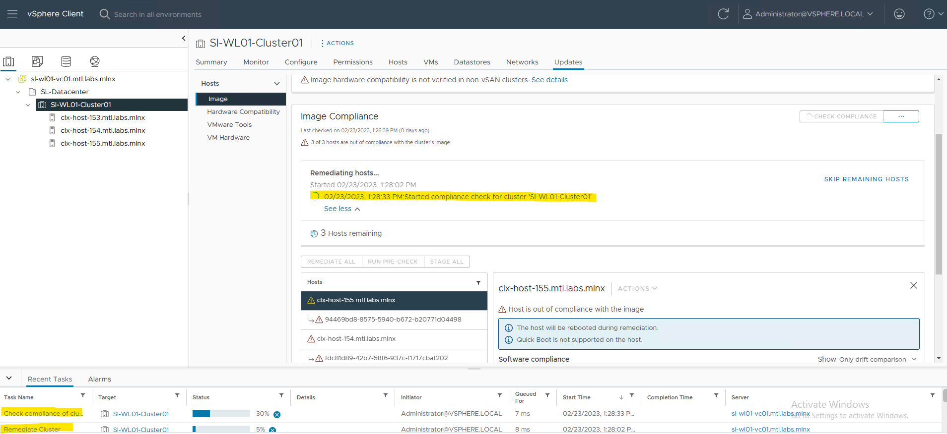This screenshot has width=947, height=434.
Task: Open the Administrator user dropdown
Action: (808, 14)
